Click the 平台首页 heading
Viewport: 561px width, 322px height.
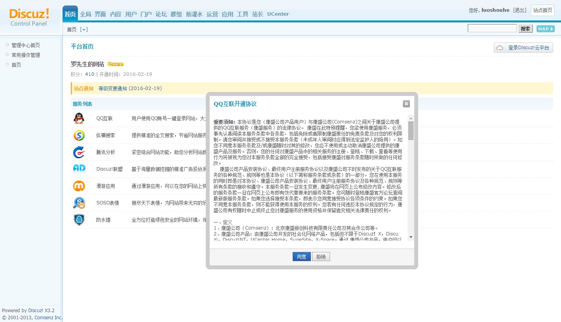tap(82, 46)
